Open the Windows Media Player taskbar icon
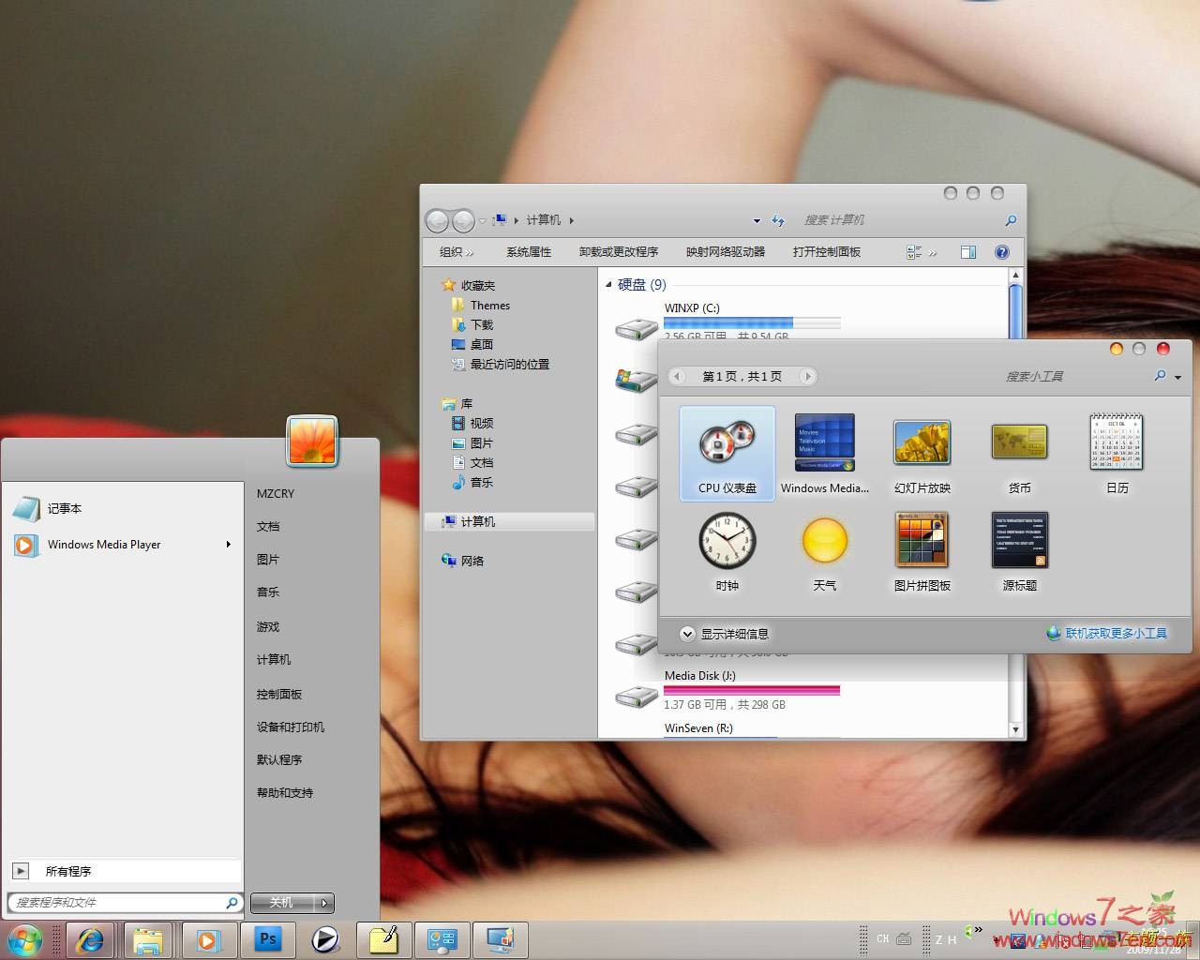This screenshot has width=1200, height=960. pyautogui.click(x=208, y=940)
